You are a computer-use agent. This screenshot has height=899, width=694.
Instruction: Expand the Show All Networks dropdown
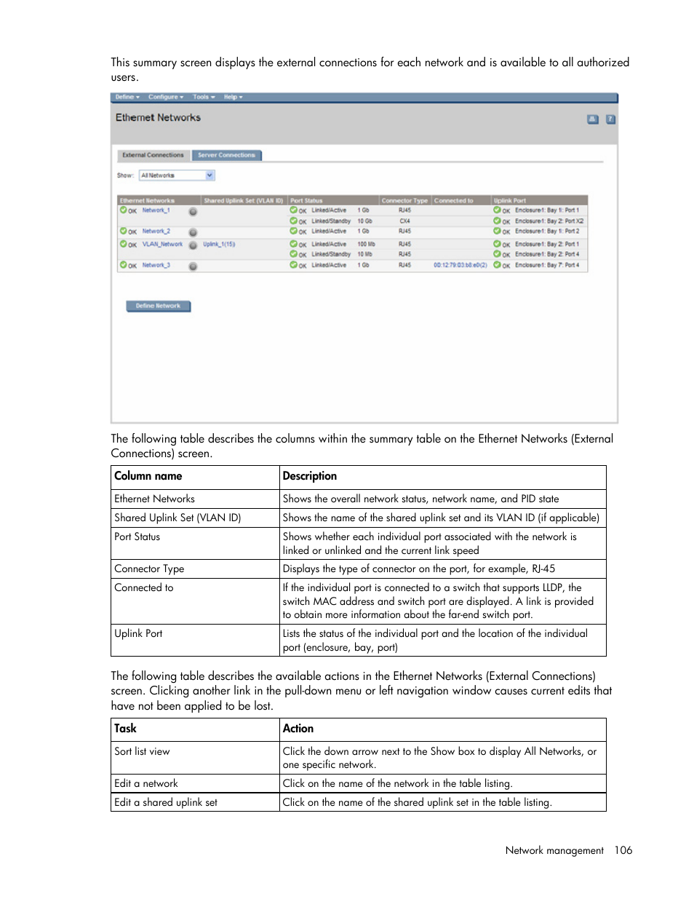pos(210,175)
